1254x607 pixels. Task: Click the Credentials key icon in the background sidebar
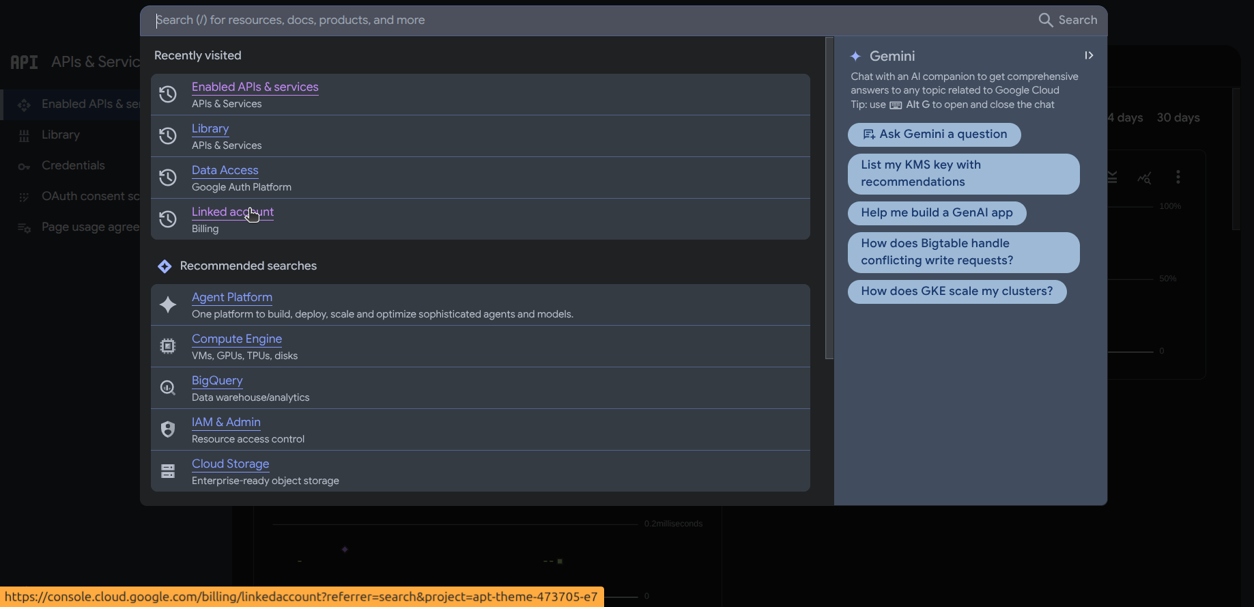pyautogui.click(x=24, y=166)
